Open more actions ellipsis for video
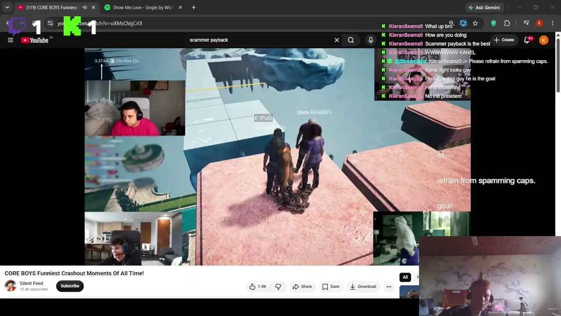This screenshot has height=316, width=561. click(x=389, y=287)
